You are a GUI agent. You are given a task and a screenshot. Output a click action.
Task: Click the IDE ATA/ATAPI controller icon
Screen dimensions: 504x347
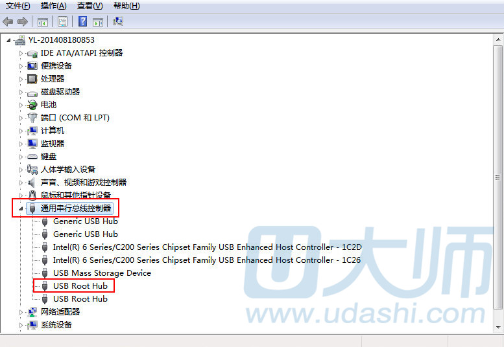(32, 53)
